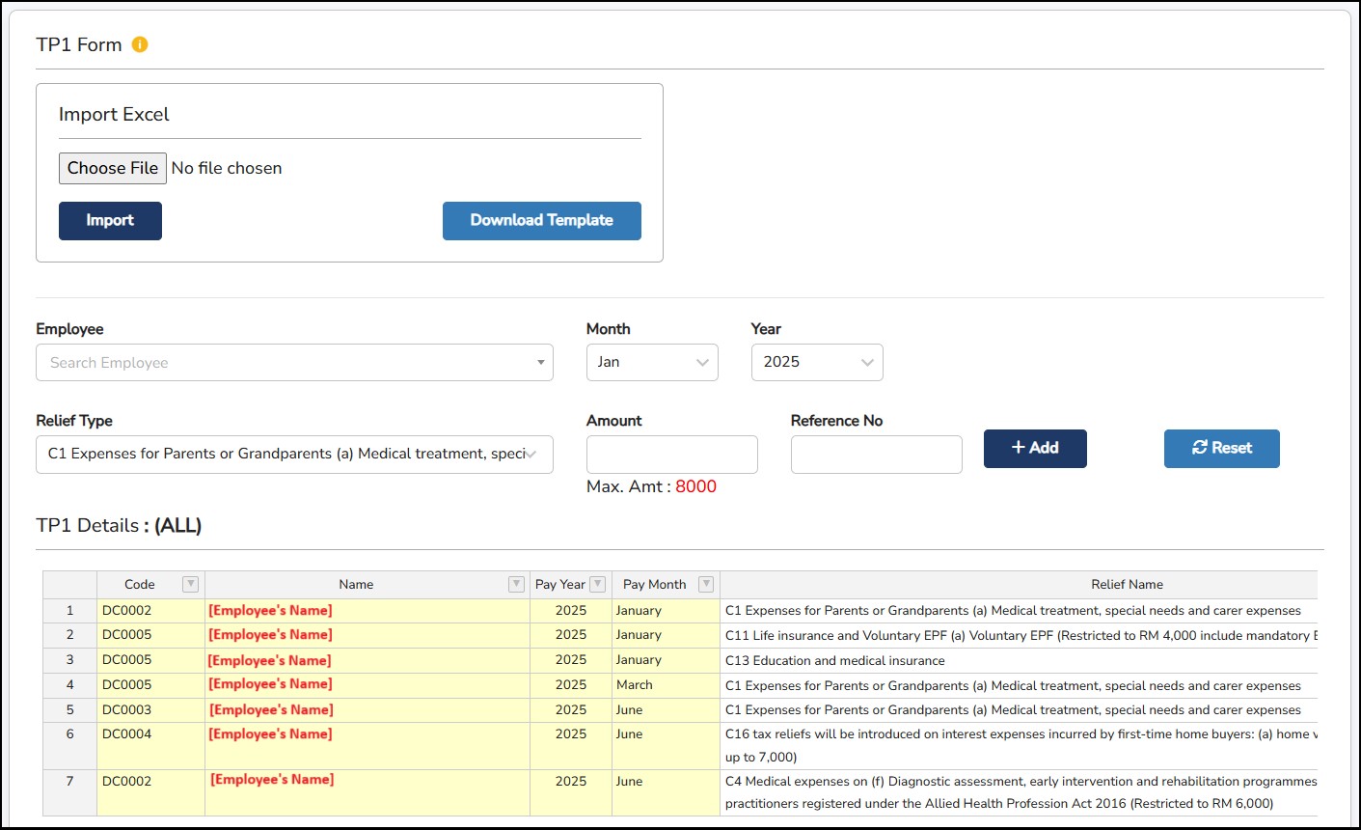Add the TP1 relief entry
This screenshot has width=1361, height=830.
point(1035,448)
